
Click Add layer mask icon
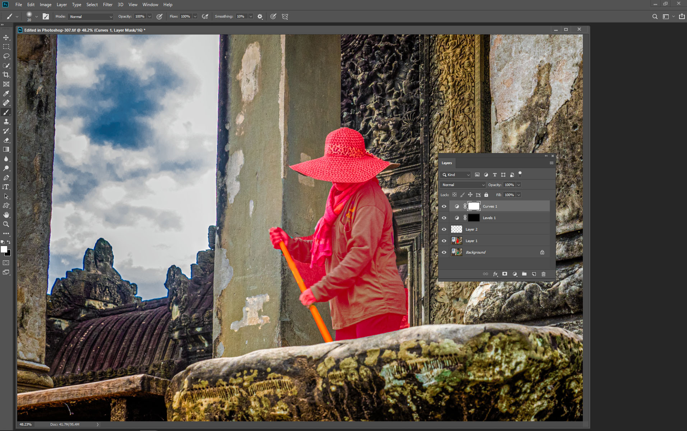[x=505, y=274]
